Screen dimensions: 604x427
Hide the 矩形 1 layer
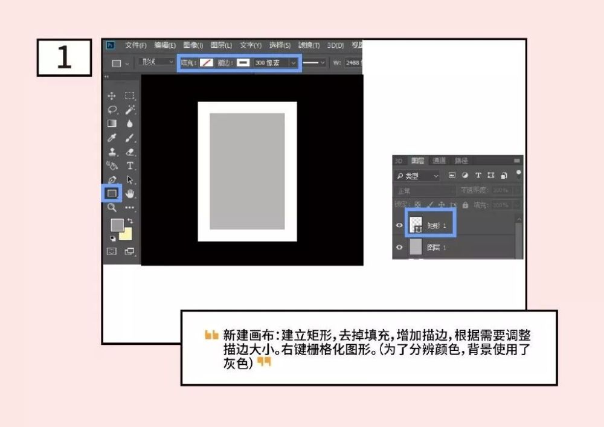[399, 225]
